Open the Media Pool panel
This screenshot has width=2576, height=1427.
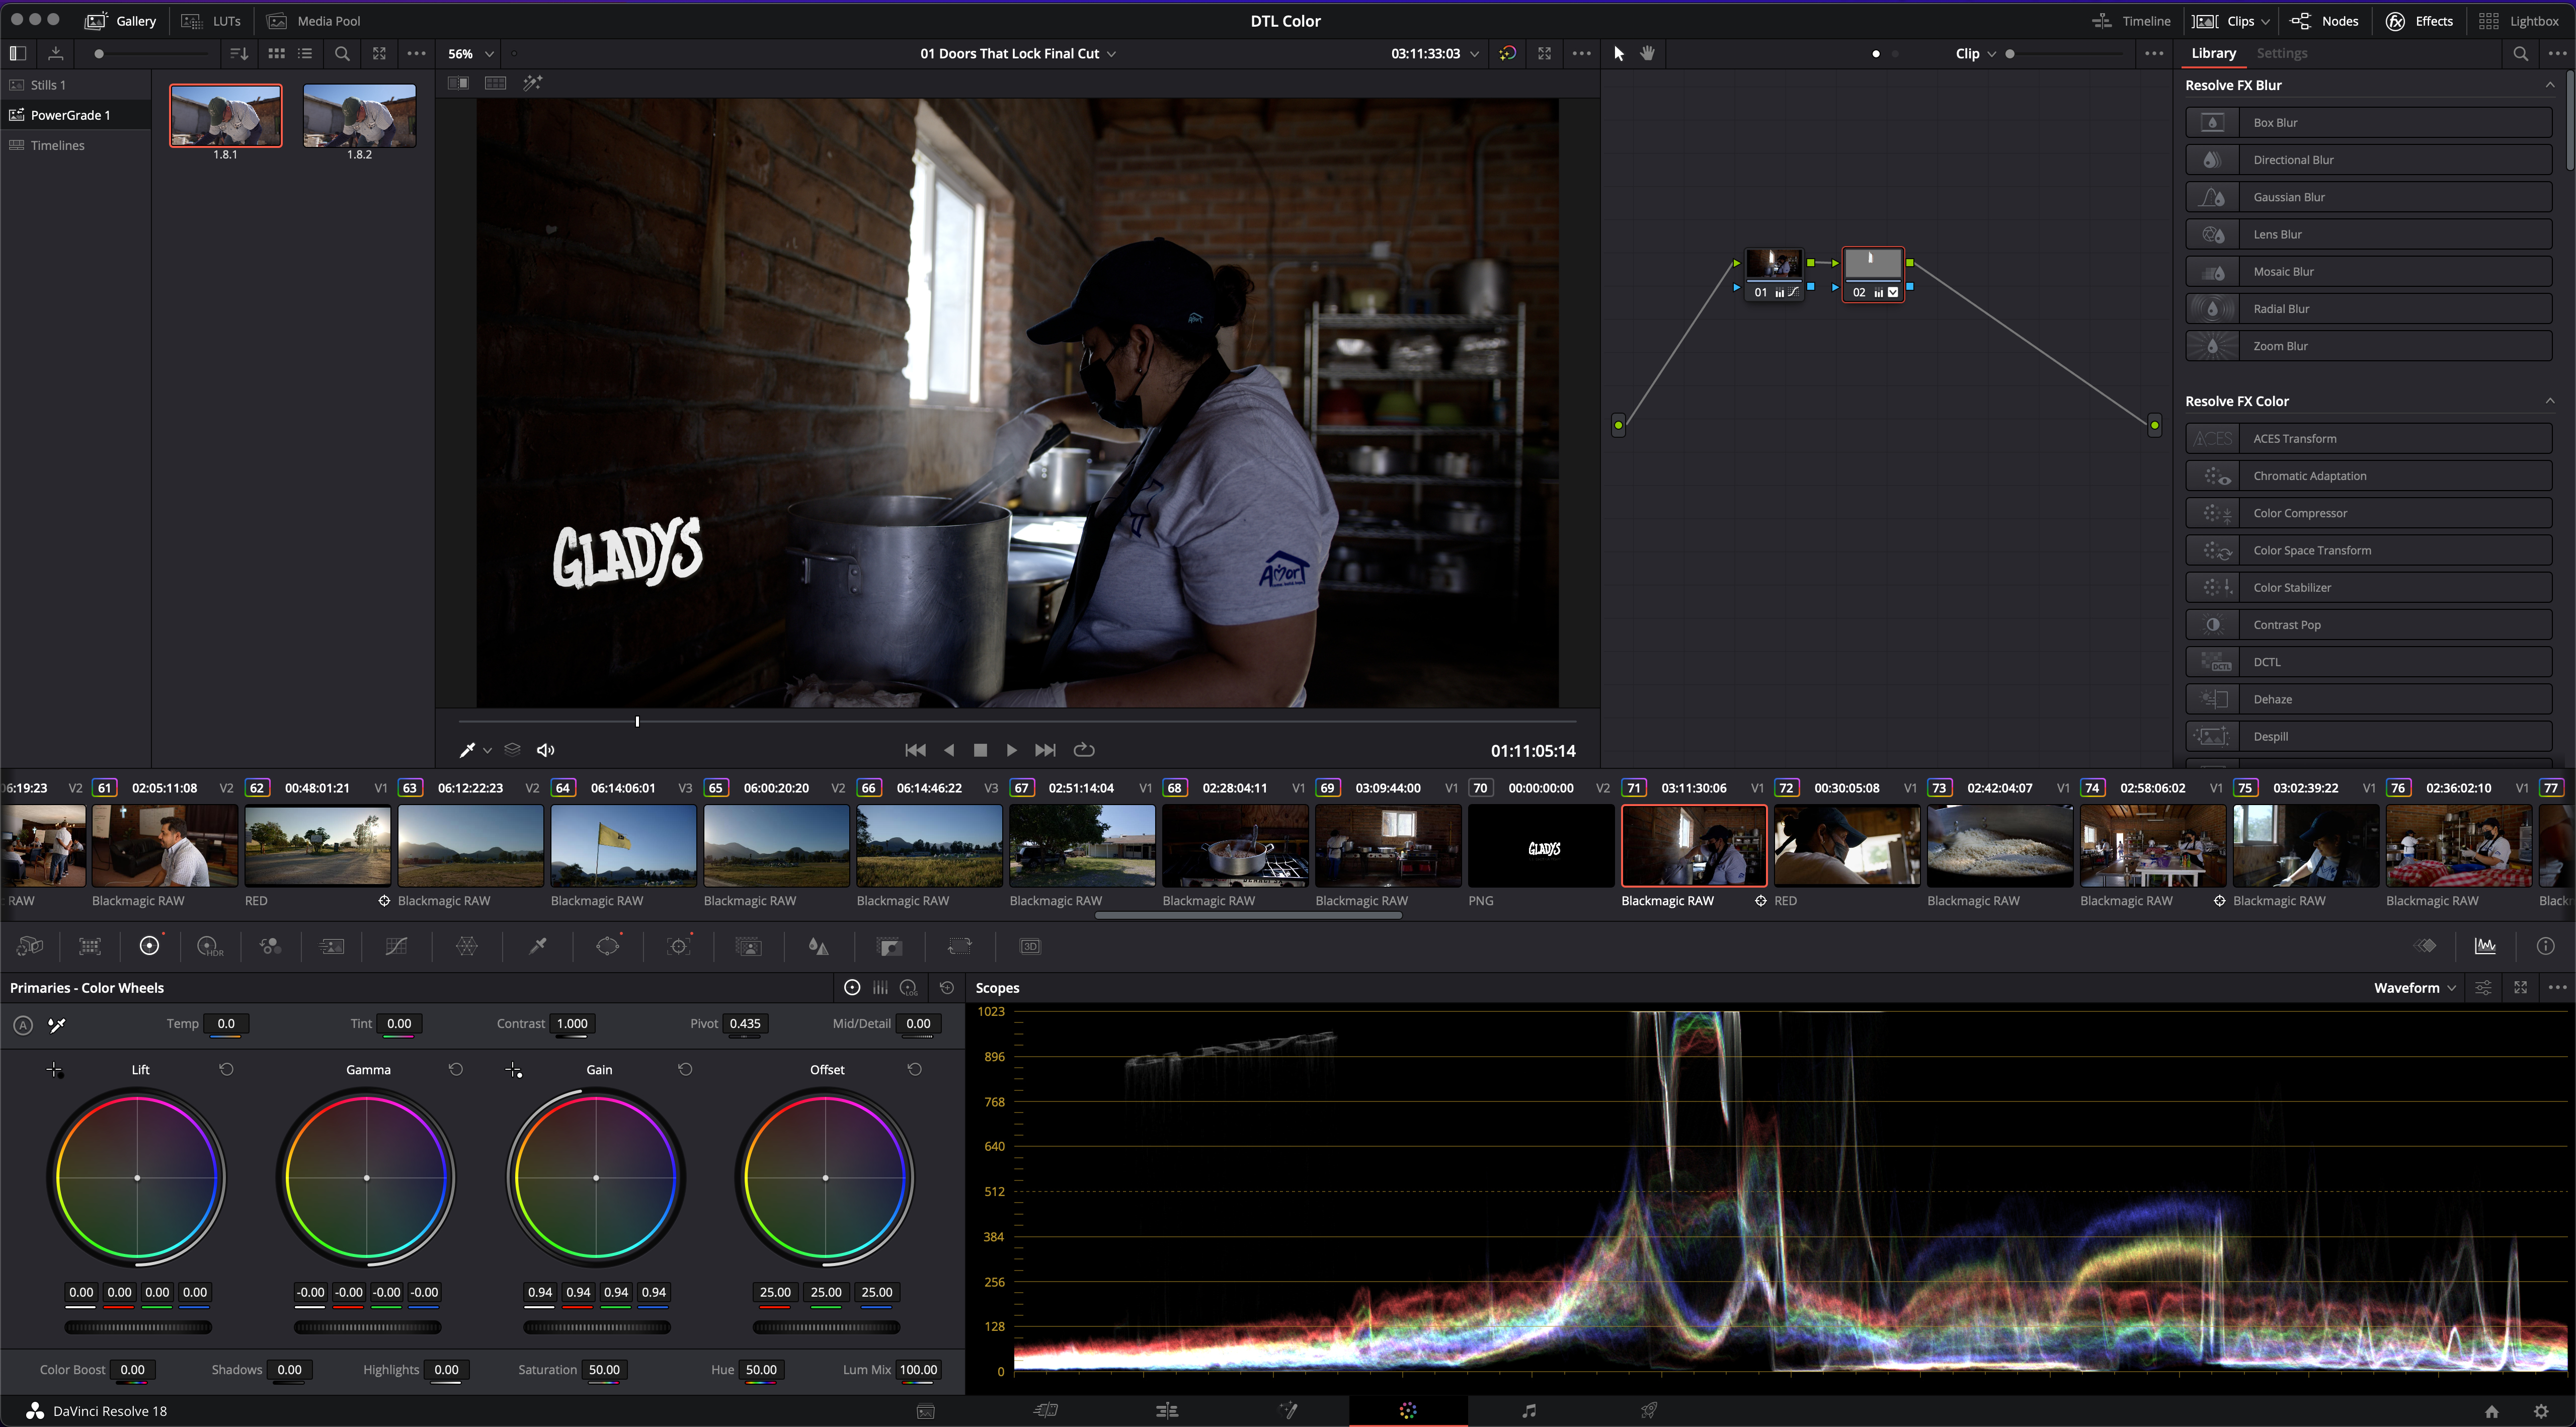(x=314, y=21)
